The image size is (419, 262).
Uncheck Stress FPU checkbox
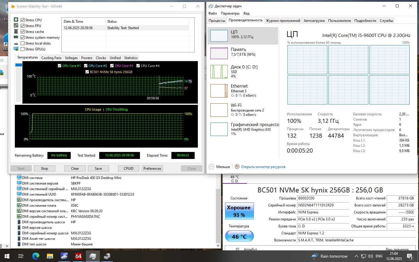click(x=22, y=26)
